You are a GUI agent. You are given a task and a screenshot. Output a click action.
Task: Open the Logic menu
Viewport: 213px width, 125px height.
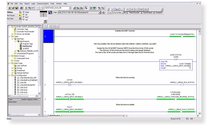point(33,4)
